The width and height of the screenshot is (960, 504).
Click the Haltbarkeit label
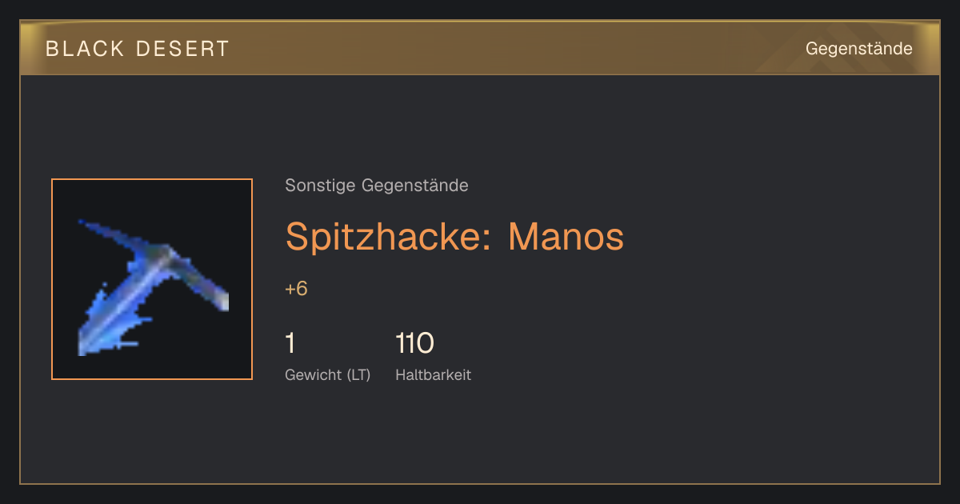(x=433, y=375)
